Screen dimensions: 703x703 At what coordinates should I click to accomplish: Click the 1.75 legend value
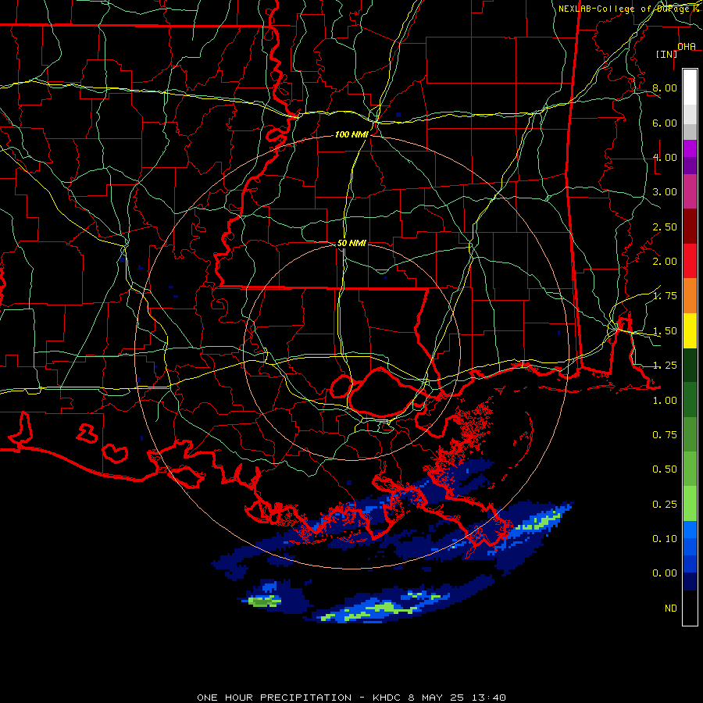tap(665, 296)
